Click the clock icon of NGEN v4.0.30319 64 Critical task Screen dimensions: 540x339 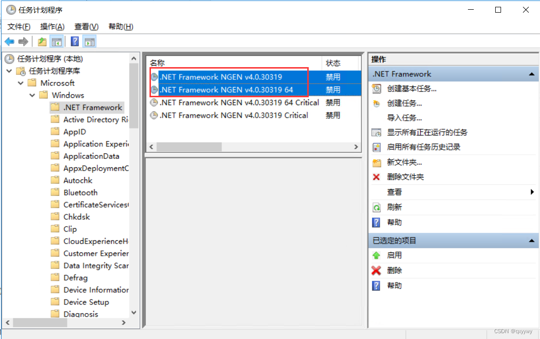(x=154, y=103)
